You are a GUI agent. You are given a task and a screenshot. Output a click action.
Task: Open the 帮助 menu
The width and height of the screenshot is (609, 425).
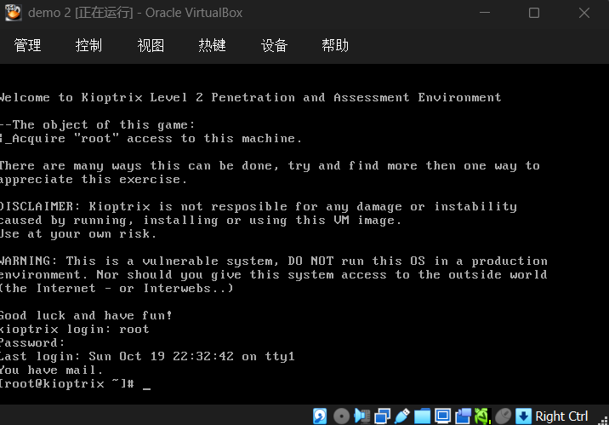pyautogui.click(x=335, y=46)
